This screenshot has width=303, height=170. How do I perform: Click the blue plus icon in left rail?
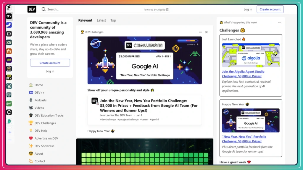(10, 132)
